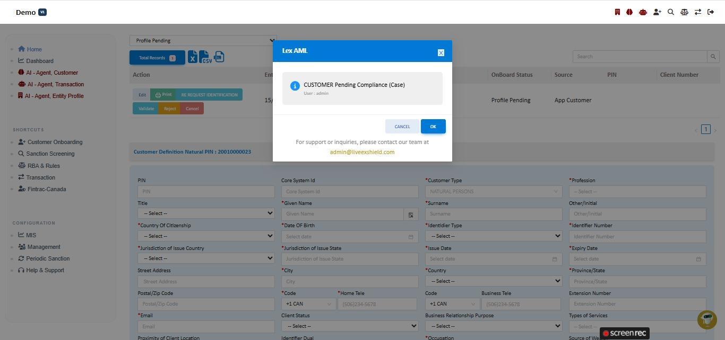Click the third file export icon
Image resolution: width=725 pixels, height=340 pixels.
(x=219, y=57)
